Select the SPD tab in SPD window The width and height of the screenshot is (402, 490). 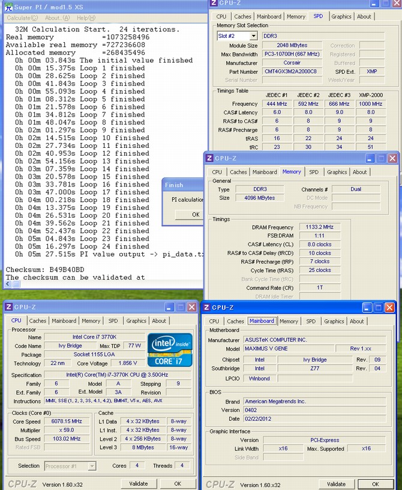coord(318,16)
